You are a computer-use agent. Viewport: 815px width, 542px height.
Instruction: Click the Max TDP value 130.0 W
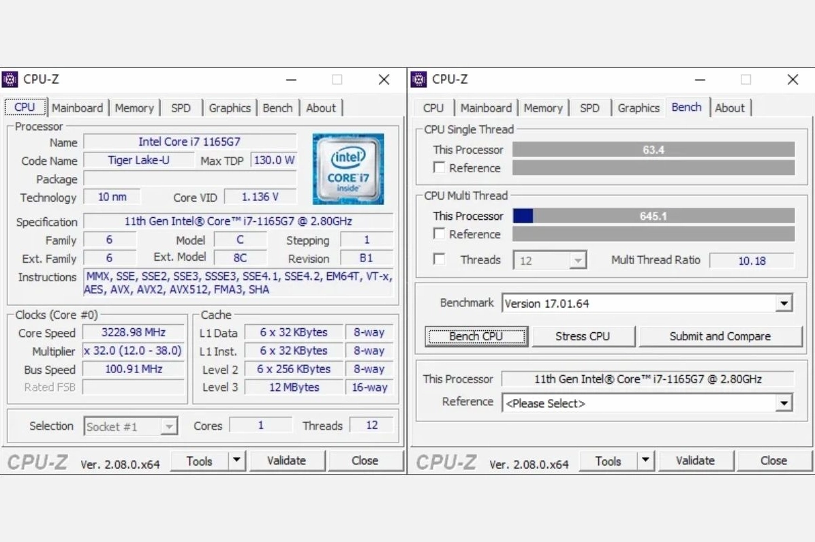tap(274, 160)
